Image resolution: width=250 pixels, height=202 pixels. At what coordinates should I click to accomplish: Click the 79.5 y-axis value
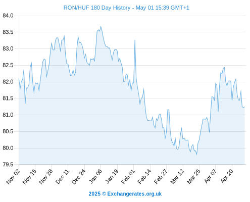pos(8,165)
